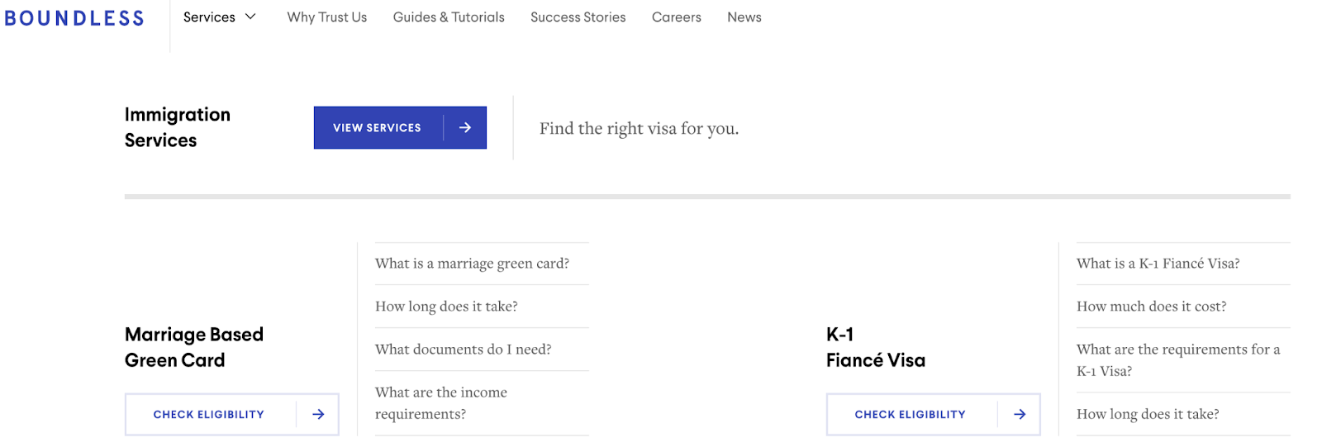This screenshot has width=1322, height=447.
Task: Open the Why Trust Us menu
Action: (327, 17)
